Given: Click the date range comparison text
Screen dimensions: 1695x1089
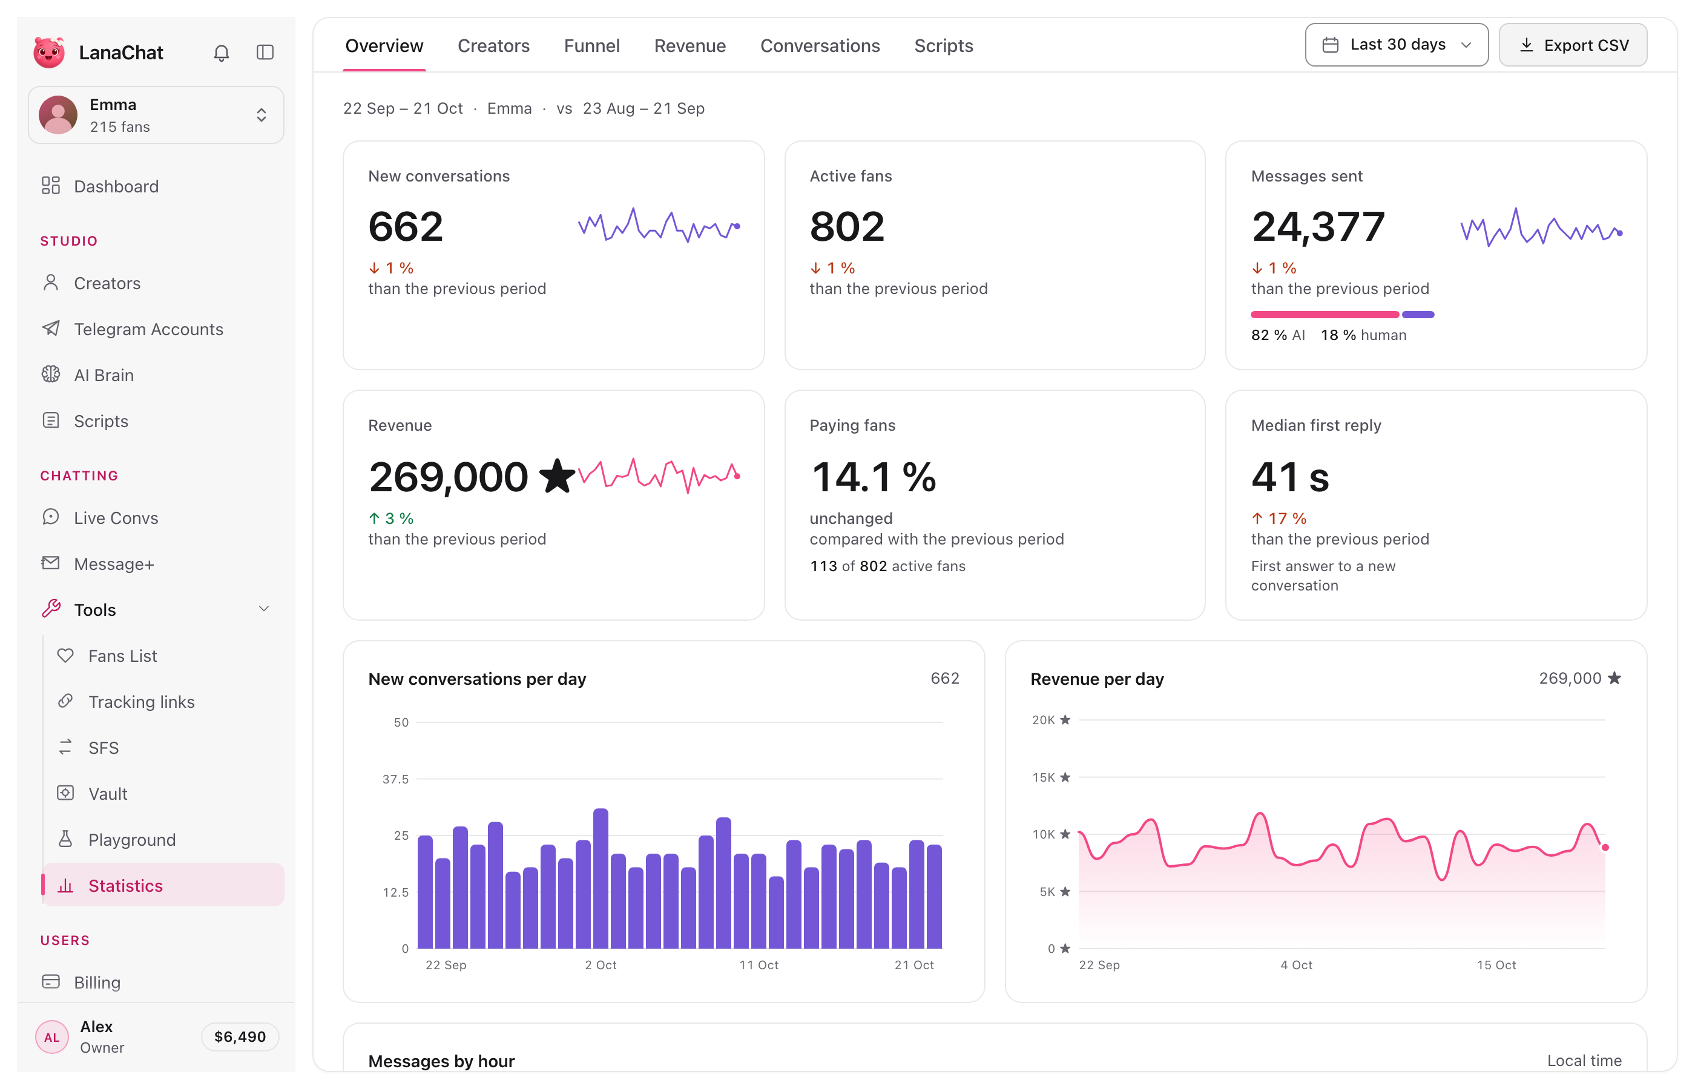Looking at the screenshot, I should pos(524,108).
